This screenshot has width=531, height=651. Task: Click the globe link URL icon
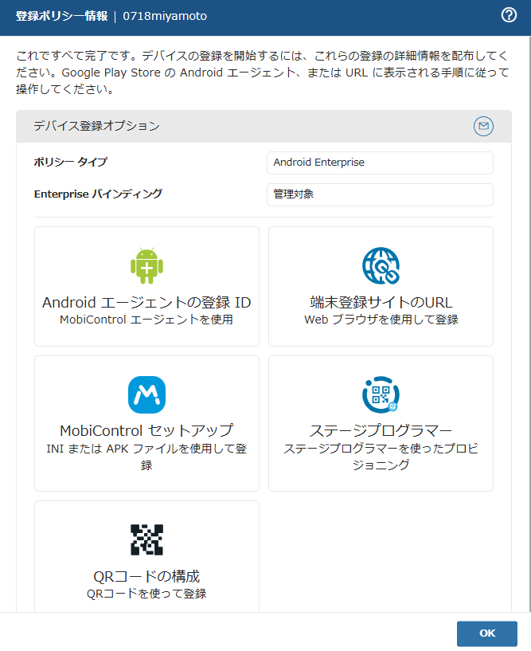point(381,265)
